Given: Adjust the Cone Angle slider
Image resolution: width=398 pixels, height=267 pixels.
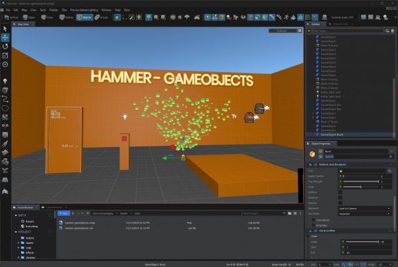Looking at the screenshot, I should coord(362,242).
